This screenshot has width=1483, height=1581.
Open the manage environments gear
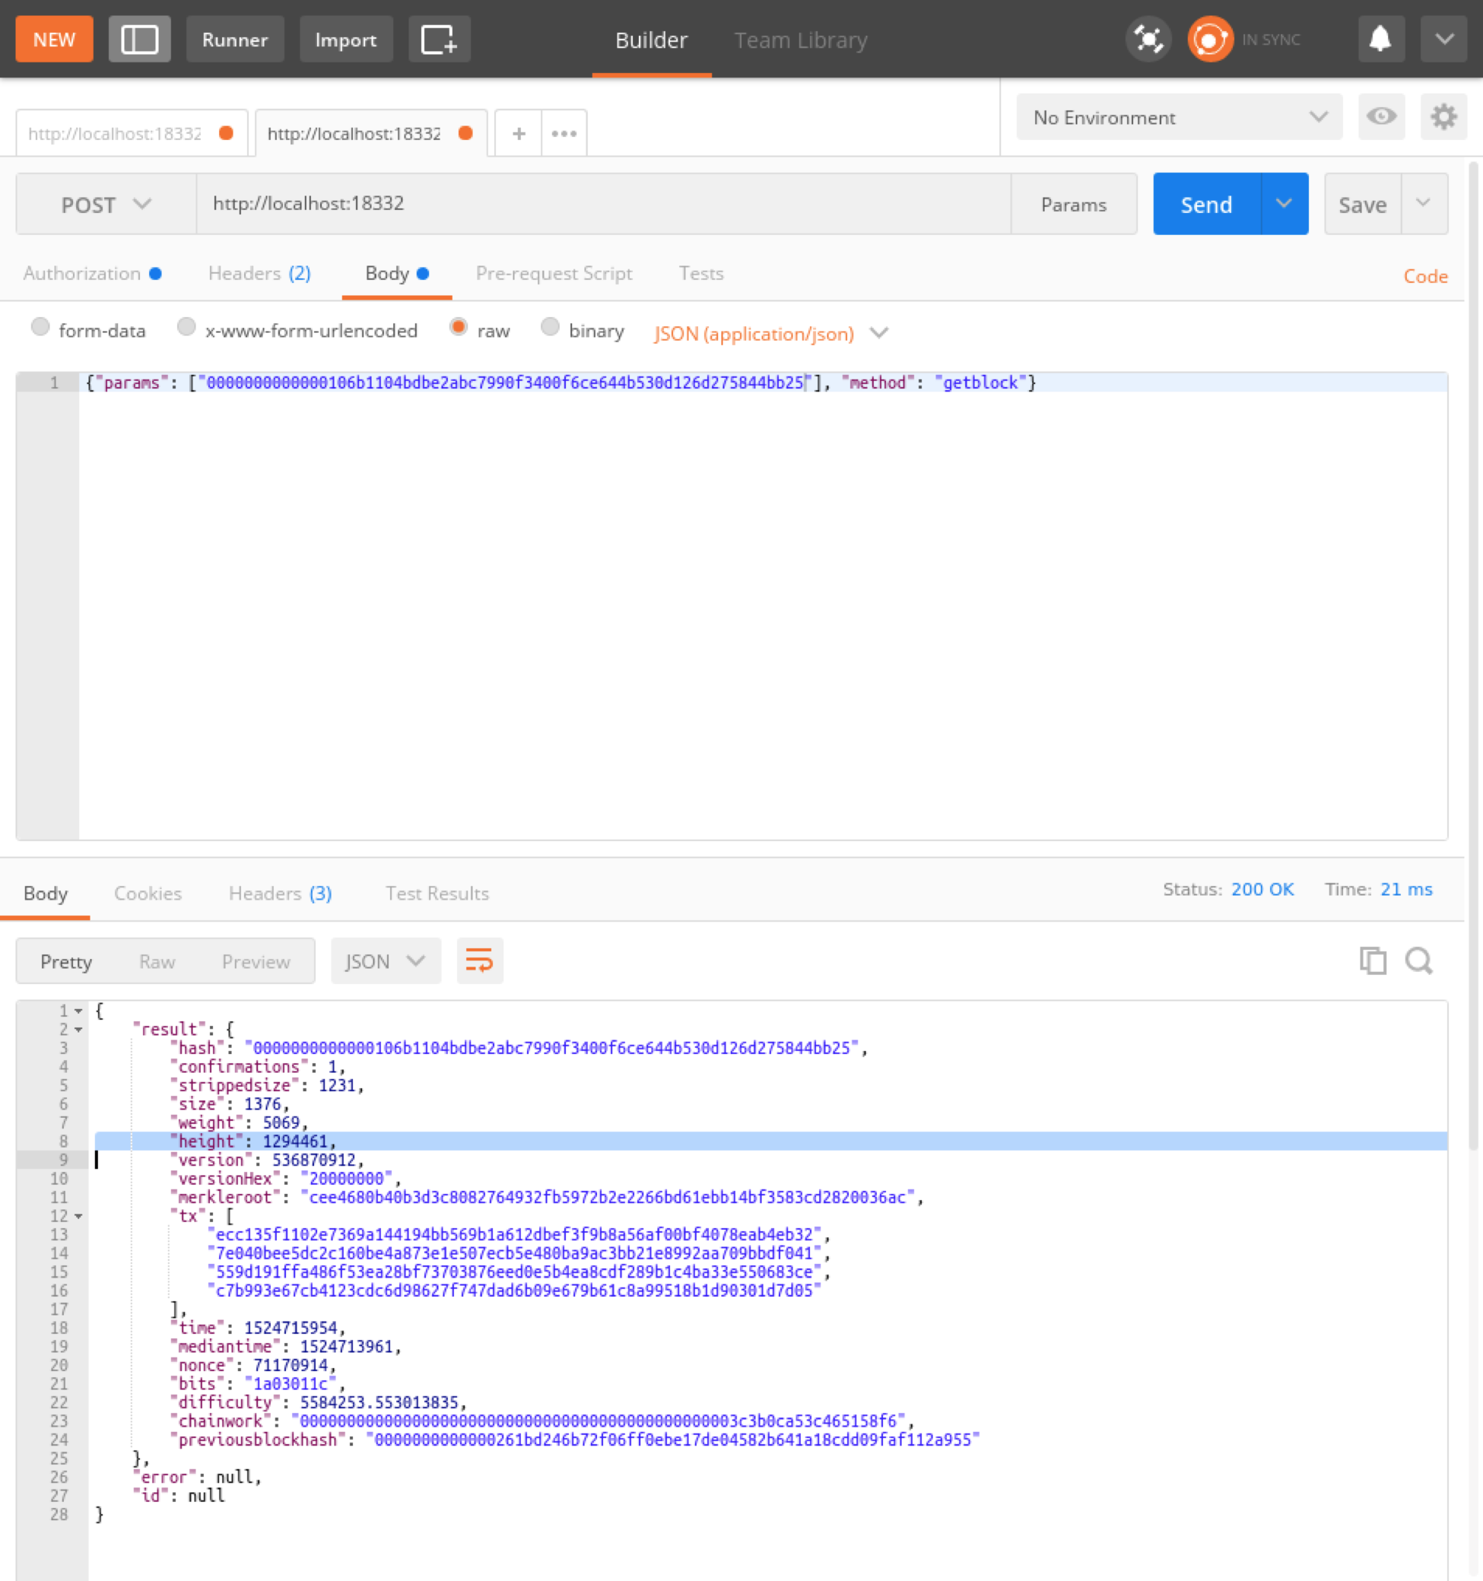(x=1443, y=117)
